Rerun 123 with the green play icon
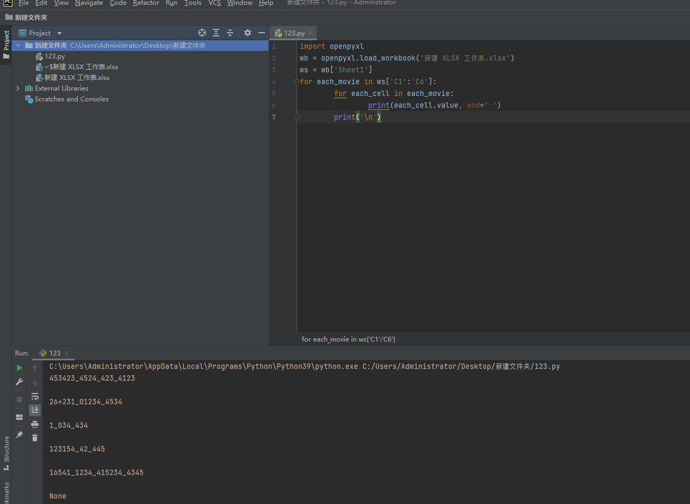 click(x=19, y=368)
